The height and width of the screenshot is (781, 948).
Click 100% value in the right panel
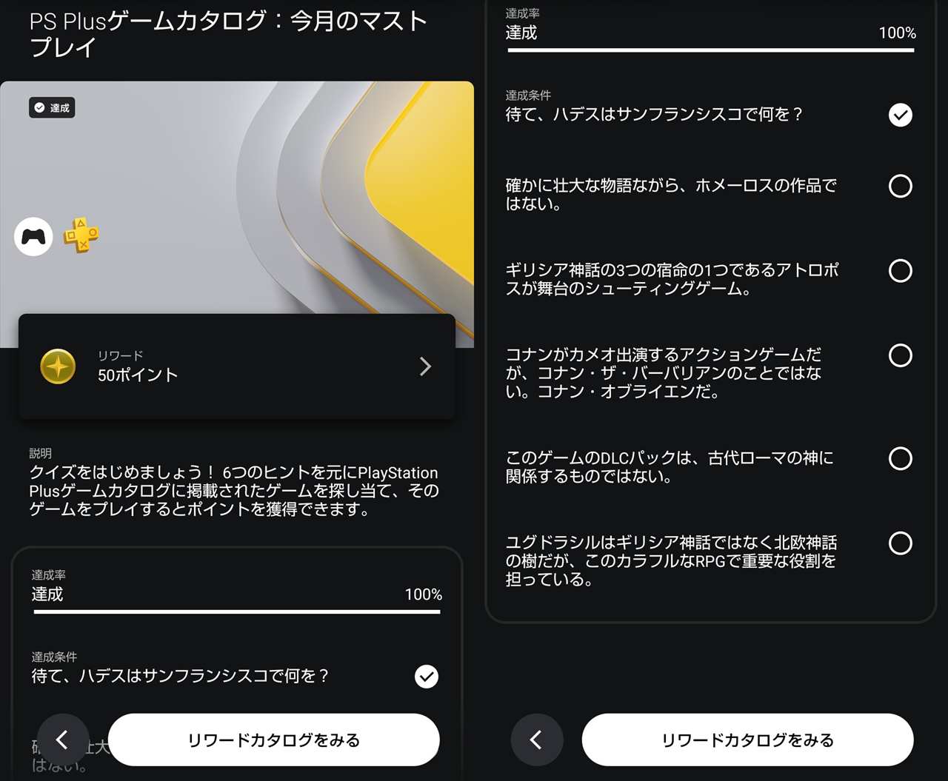[898, 33]
